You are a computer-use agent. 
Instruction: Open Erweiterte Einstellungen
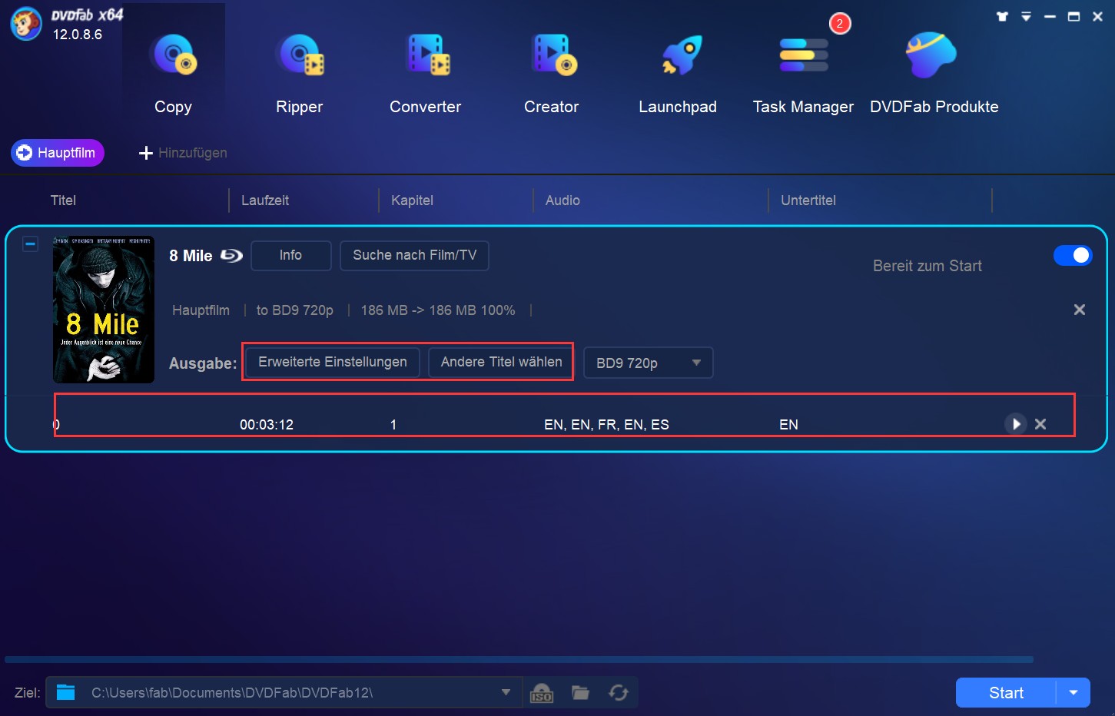(333, 362)
